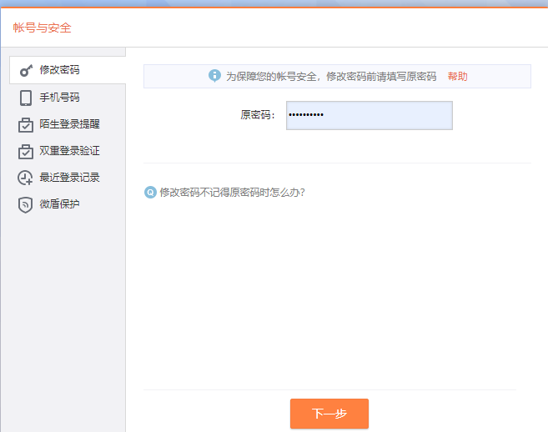The height and width of the screenshot is (432, 548).
Task: Open the 修改密码 sidebar tab
Action: [68, 70]
